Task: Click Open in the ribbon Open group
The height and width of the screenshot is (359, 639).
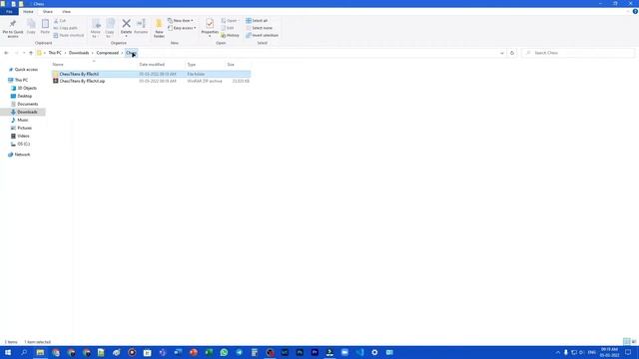Action: (x=230, y=21)
